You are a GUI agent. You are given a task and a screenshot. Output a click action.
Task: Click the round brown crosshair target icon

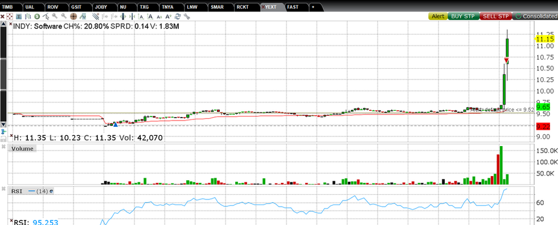(x=73, y=16)
